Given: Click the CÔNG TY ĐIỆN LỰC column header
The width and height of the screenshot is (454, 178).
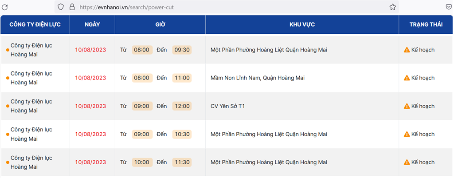Looking at the screenshot, I should [x=35, y=24].
